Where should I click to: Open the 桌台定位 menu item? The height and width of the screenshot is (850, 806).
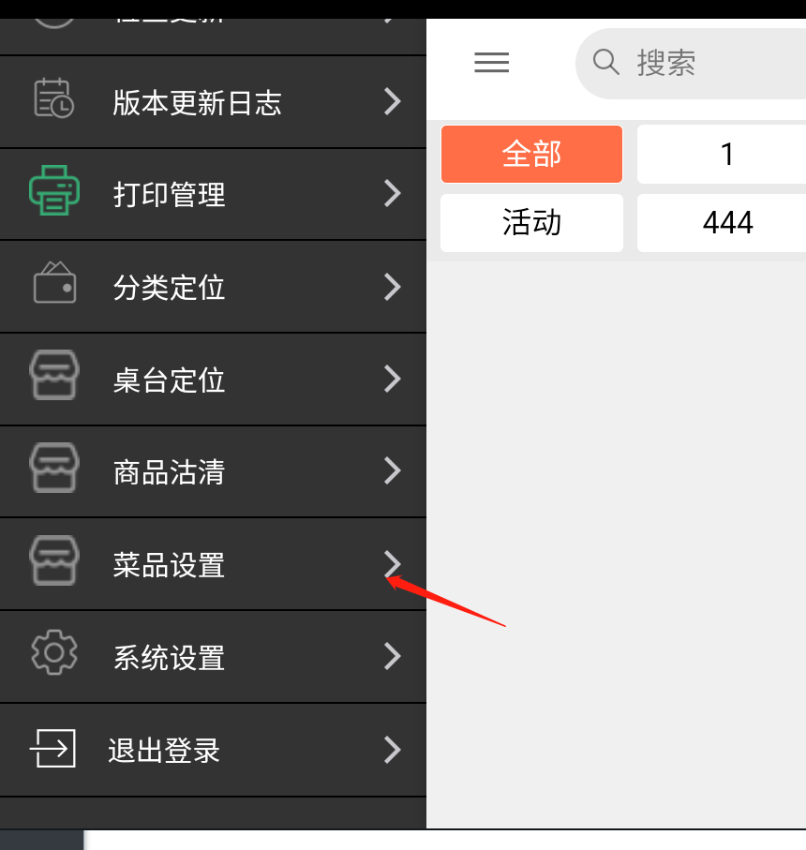coord(213,380)
